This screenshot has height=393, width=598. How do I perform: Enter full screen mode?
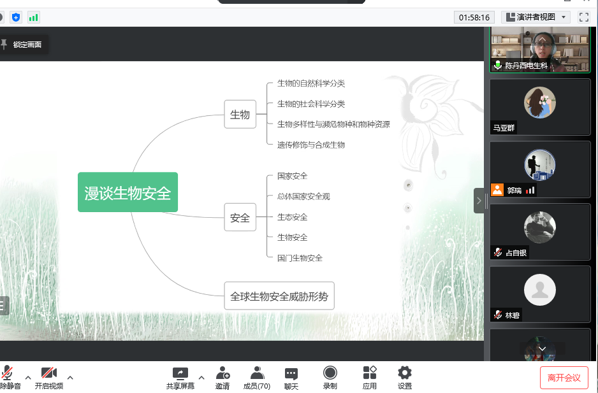[583, 17]
